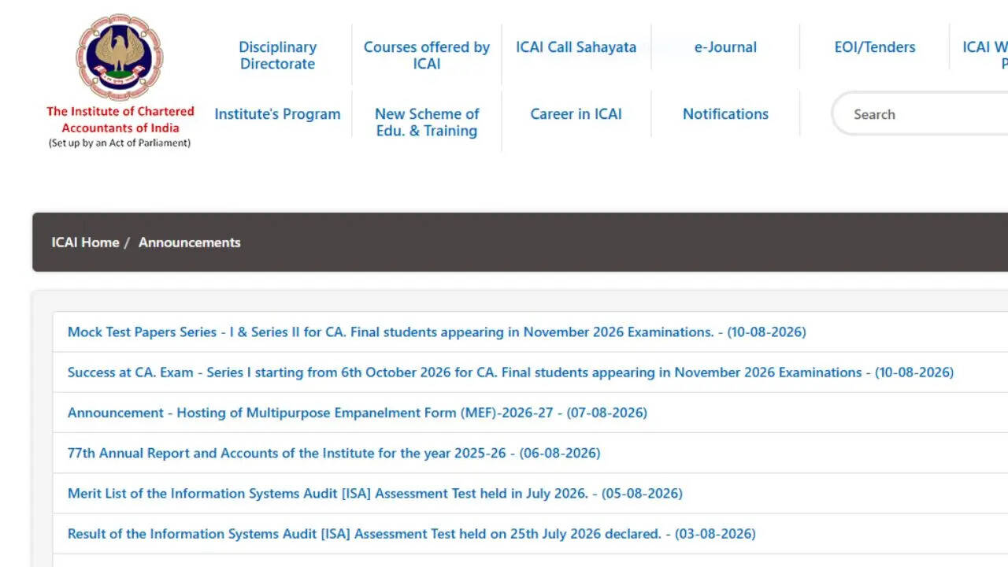Click the Announcements breadcrumb

pyautogui.click(x=189, y=243)
